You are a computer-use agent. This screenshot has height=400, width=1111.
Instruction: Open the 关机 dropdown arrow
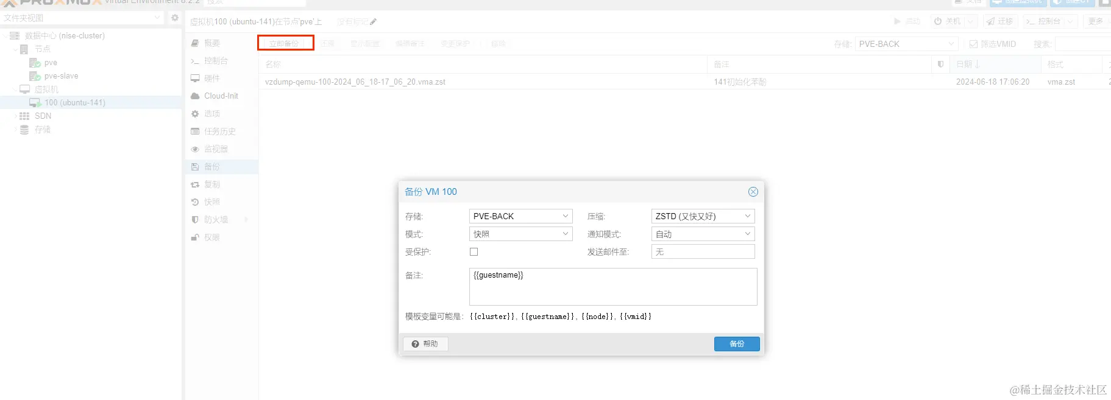tap(971, 21)
